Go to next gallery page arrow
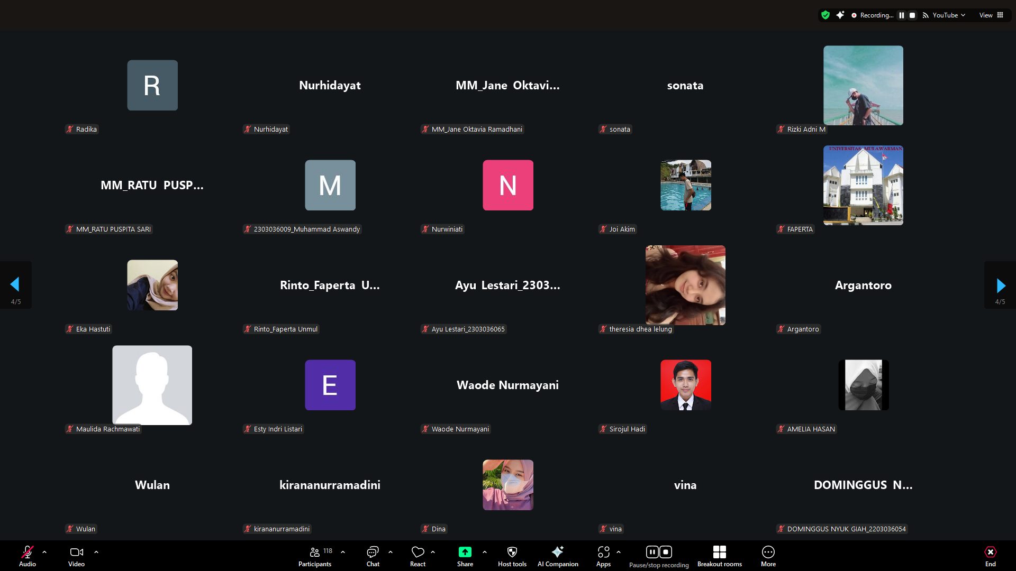This screenshot has height=571, width=1016. (1000, 285)
